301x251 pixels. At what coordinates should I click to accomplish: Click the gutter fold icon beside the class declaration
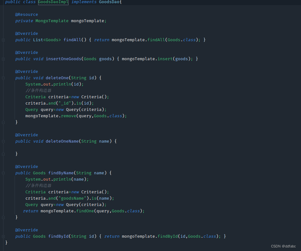(x=3, y=2)
